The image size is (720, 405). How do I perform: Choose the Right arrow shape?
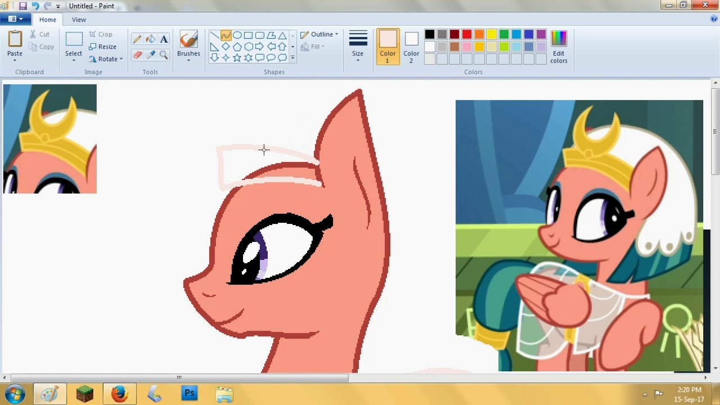(x=259, y=47)
